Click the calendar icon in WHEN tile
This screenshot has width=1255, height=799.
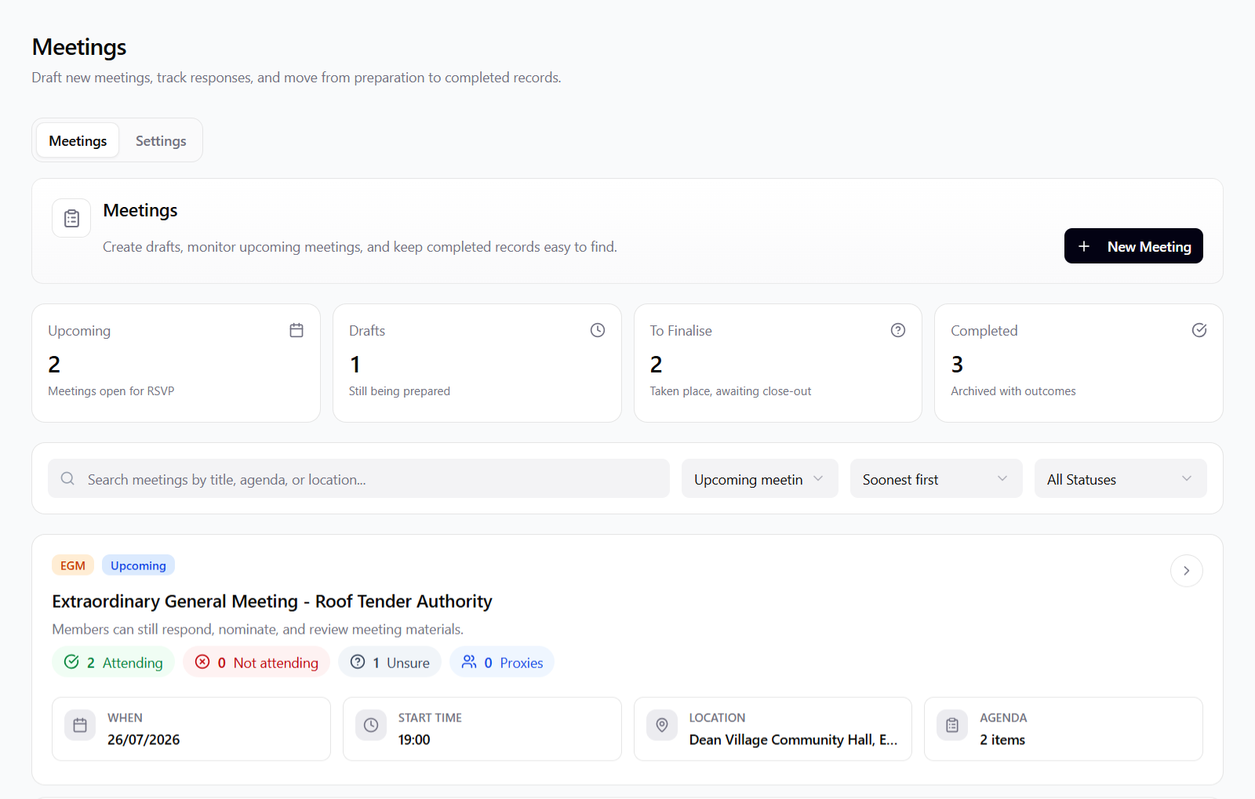pyautogui.click(x=80, y=725)
